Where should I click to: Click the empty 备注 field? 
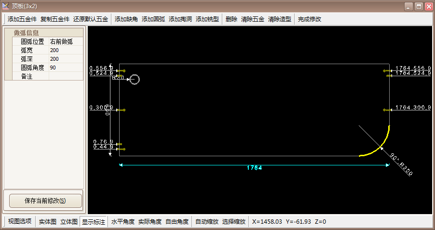(x=66, y=76)
